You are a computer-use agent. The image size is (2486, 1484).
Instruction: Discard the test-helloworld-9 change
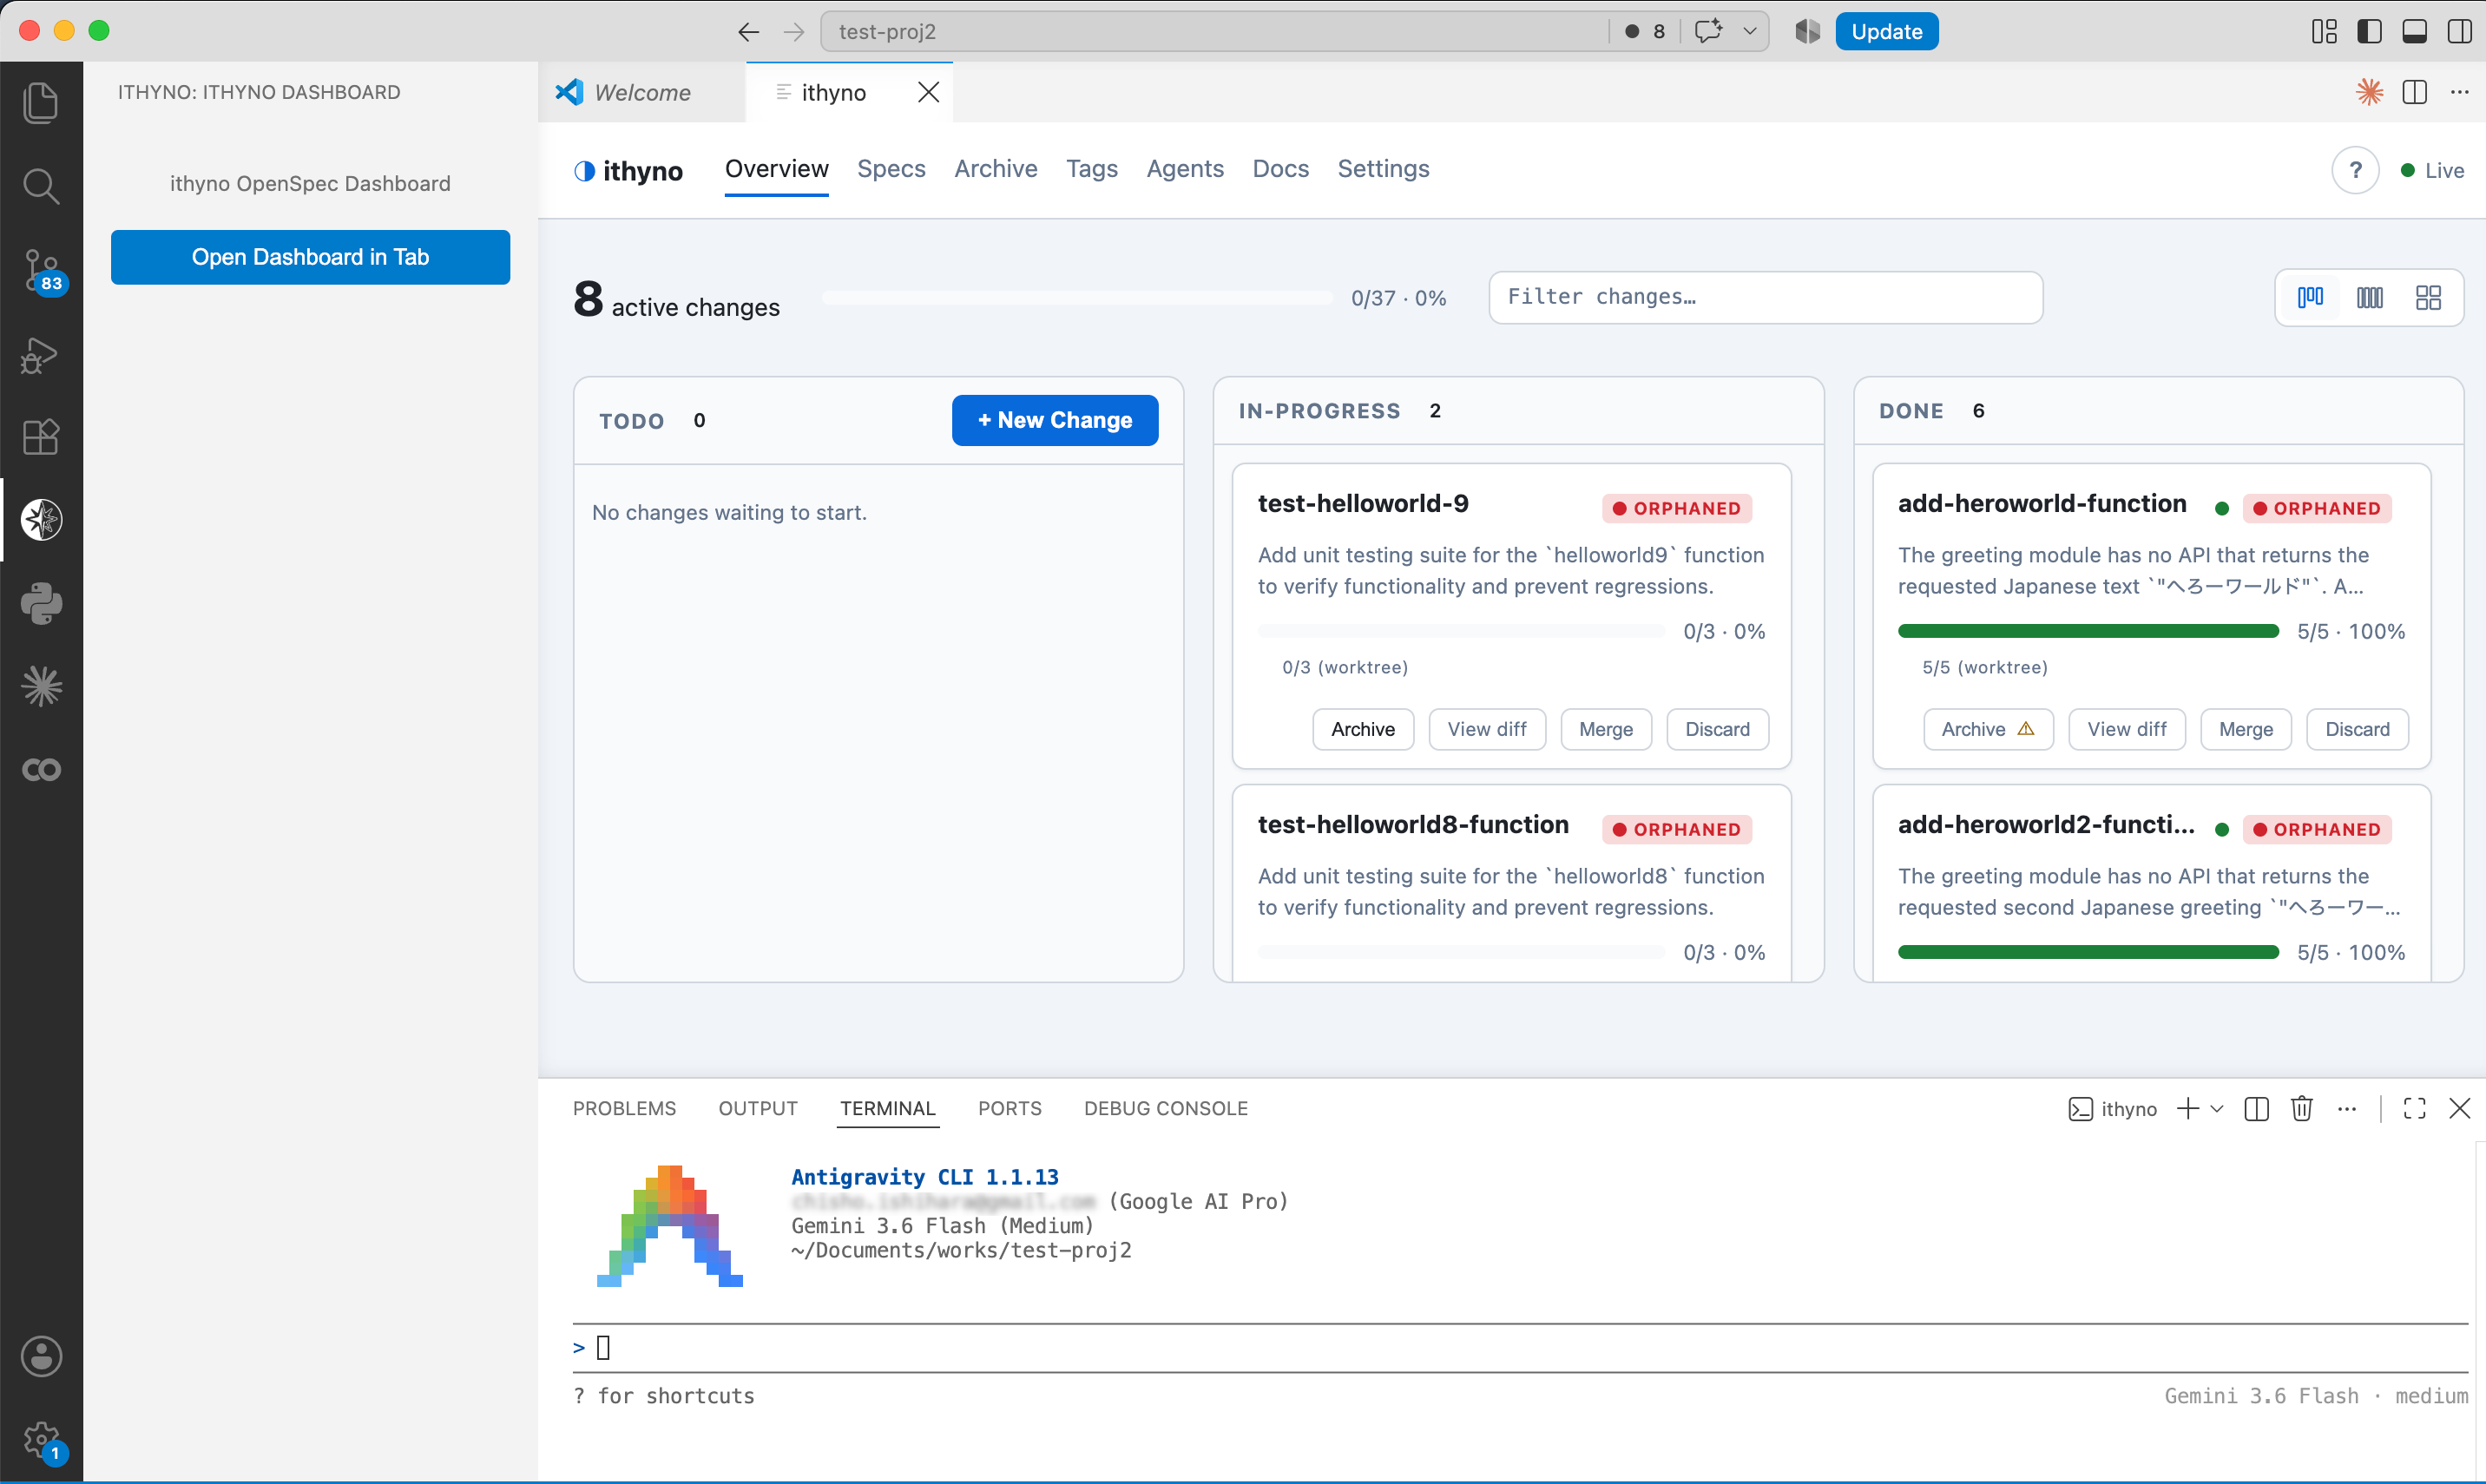pyautogui.click(x=1717, y=729)
